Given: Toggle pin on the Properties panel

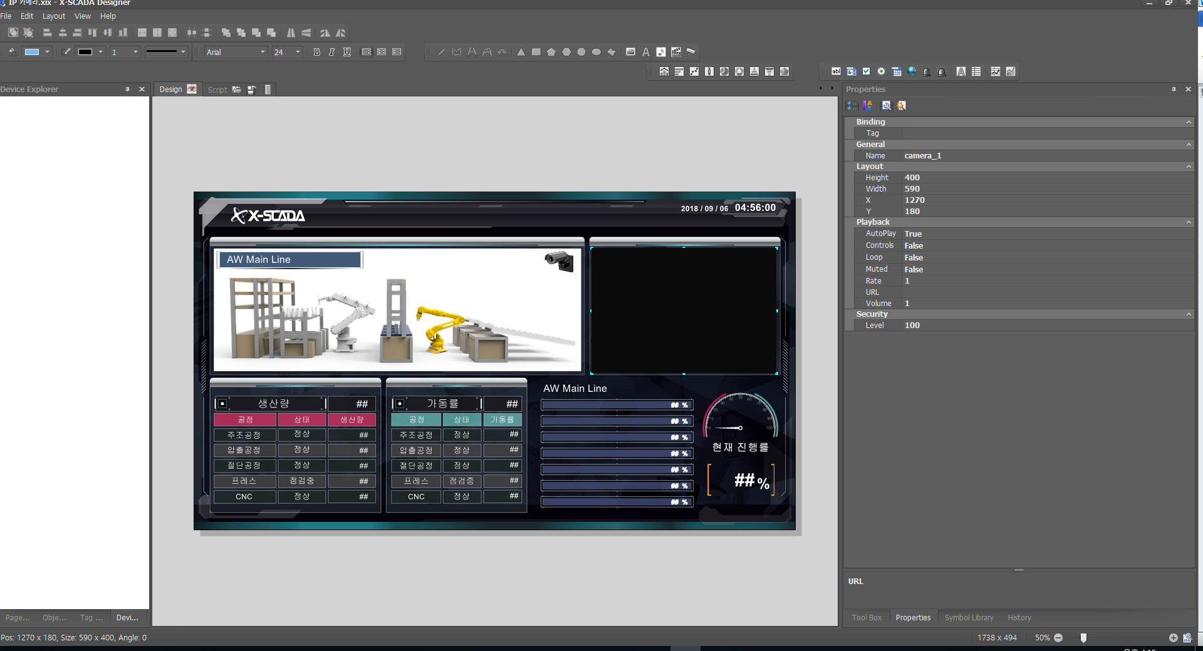Looking at the screenshot, I should pyautogui.click(x=1174, y=90).
